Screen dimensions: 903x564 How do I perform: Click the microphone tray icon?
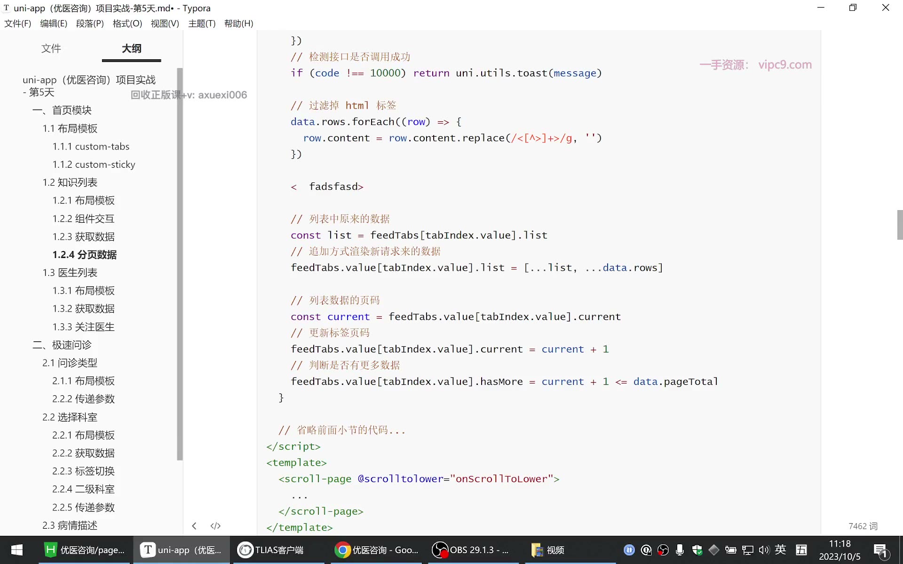click(680, 550)
